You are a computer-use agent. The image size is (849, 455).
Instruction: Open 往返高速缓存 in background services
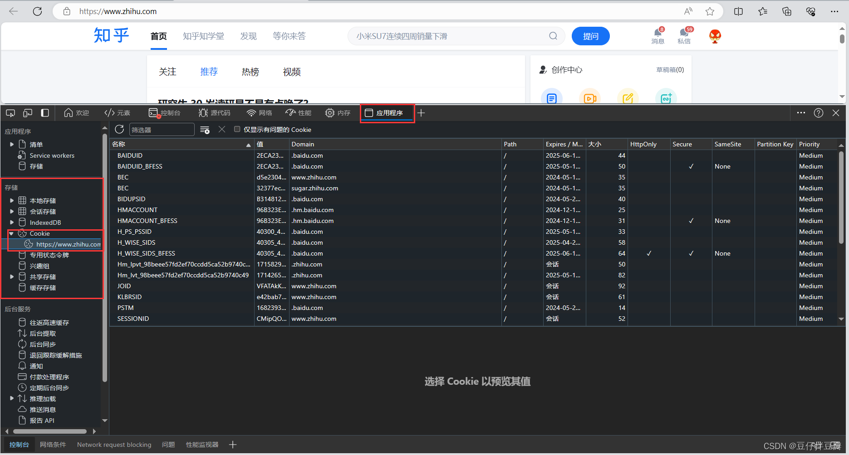(49, 323)
